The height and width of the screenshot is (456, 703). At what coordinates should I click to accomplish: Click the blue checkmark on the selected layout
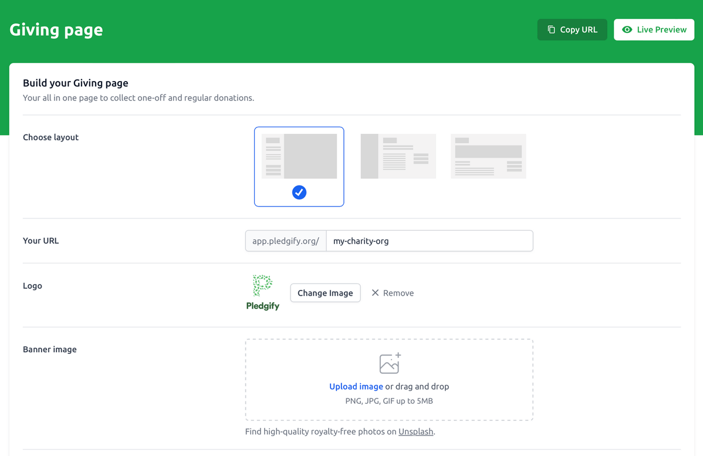tap(299, 192)
